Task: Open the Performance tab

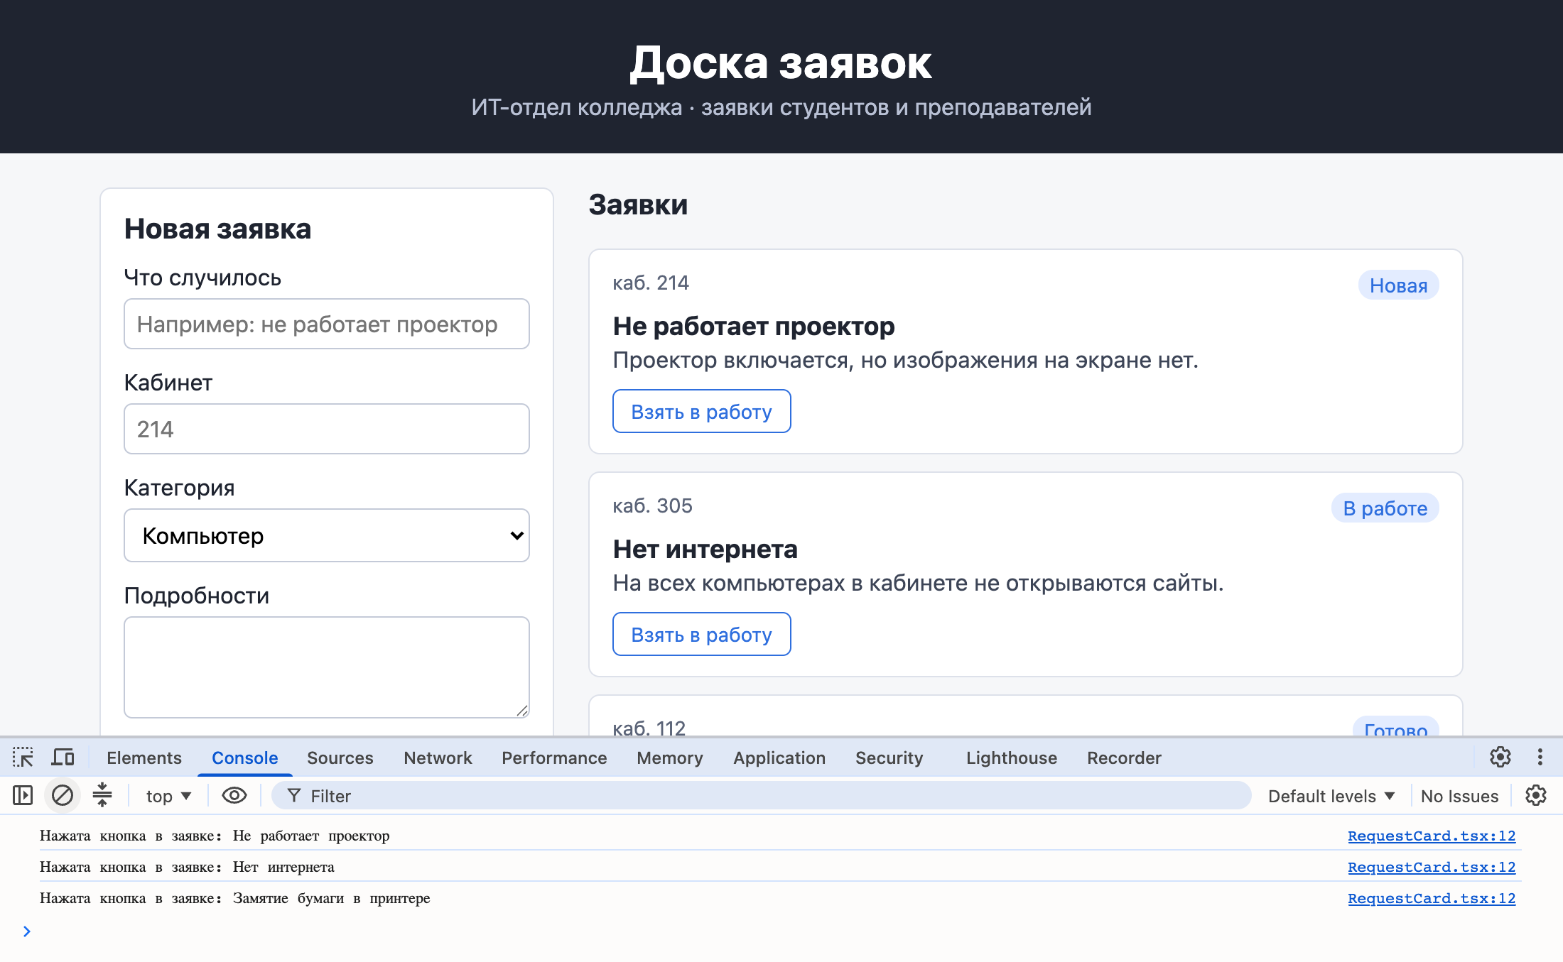Action: coord(554,758)
